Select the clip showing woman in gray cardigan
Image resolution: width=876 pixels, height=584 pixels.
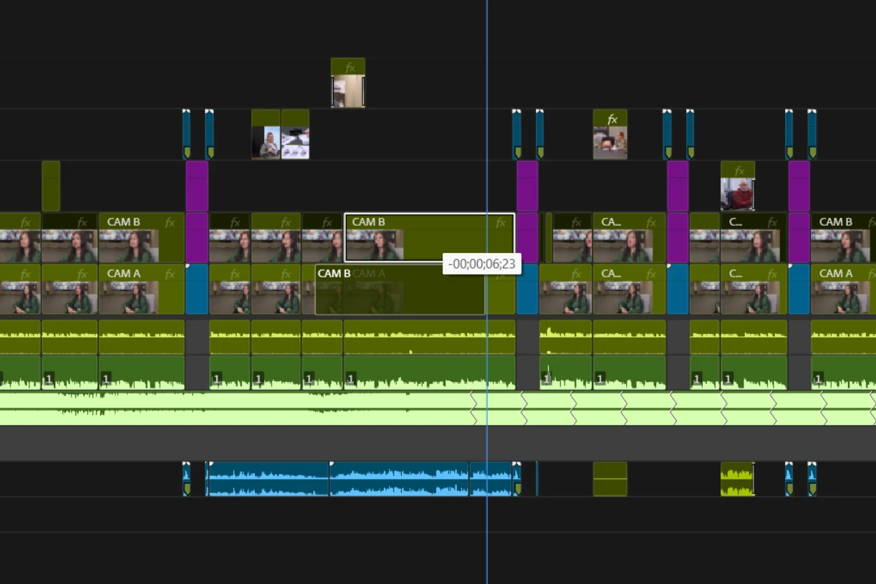[266, 134]
